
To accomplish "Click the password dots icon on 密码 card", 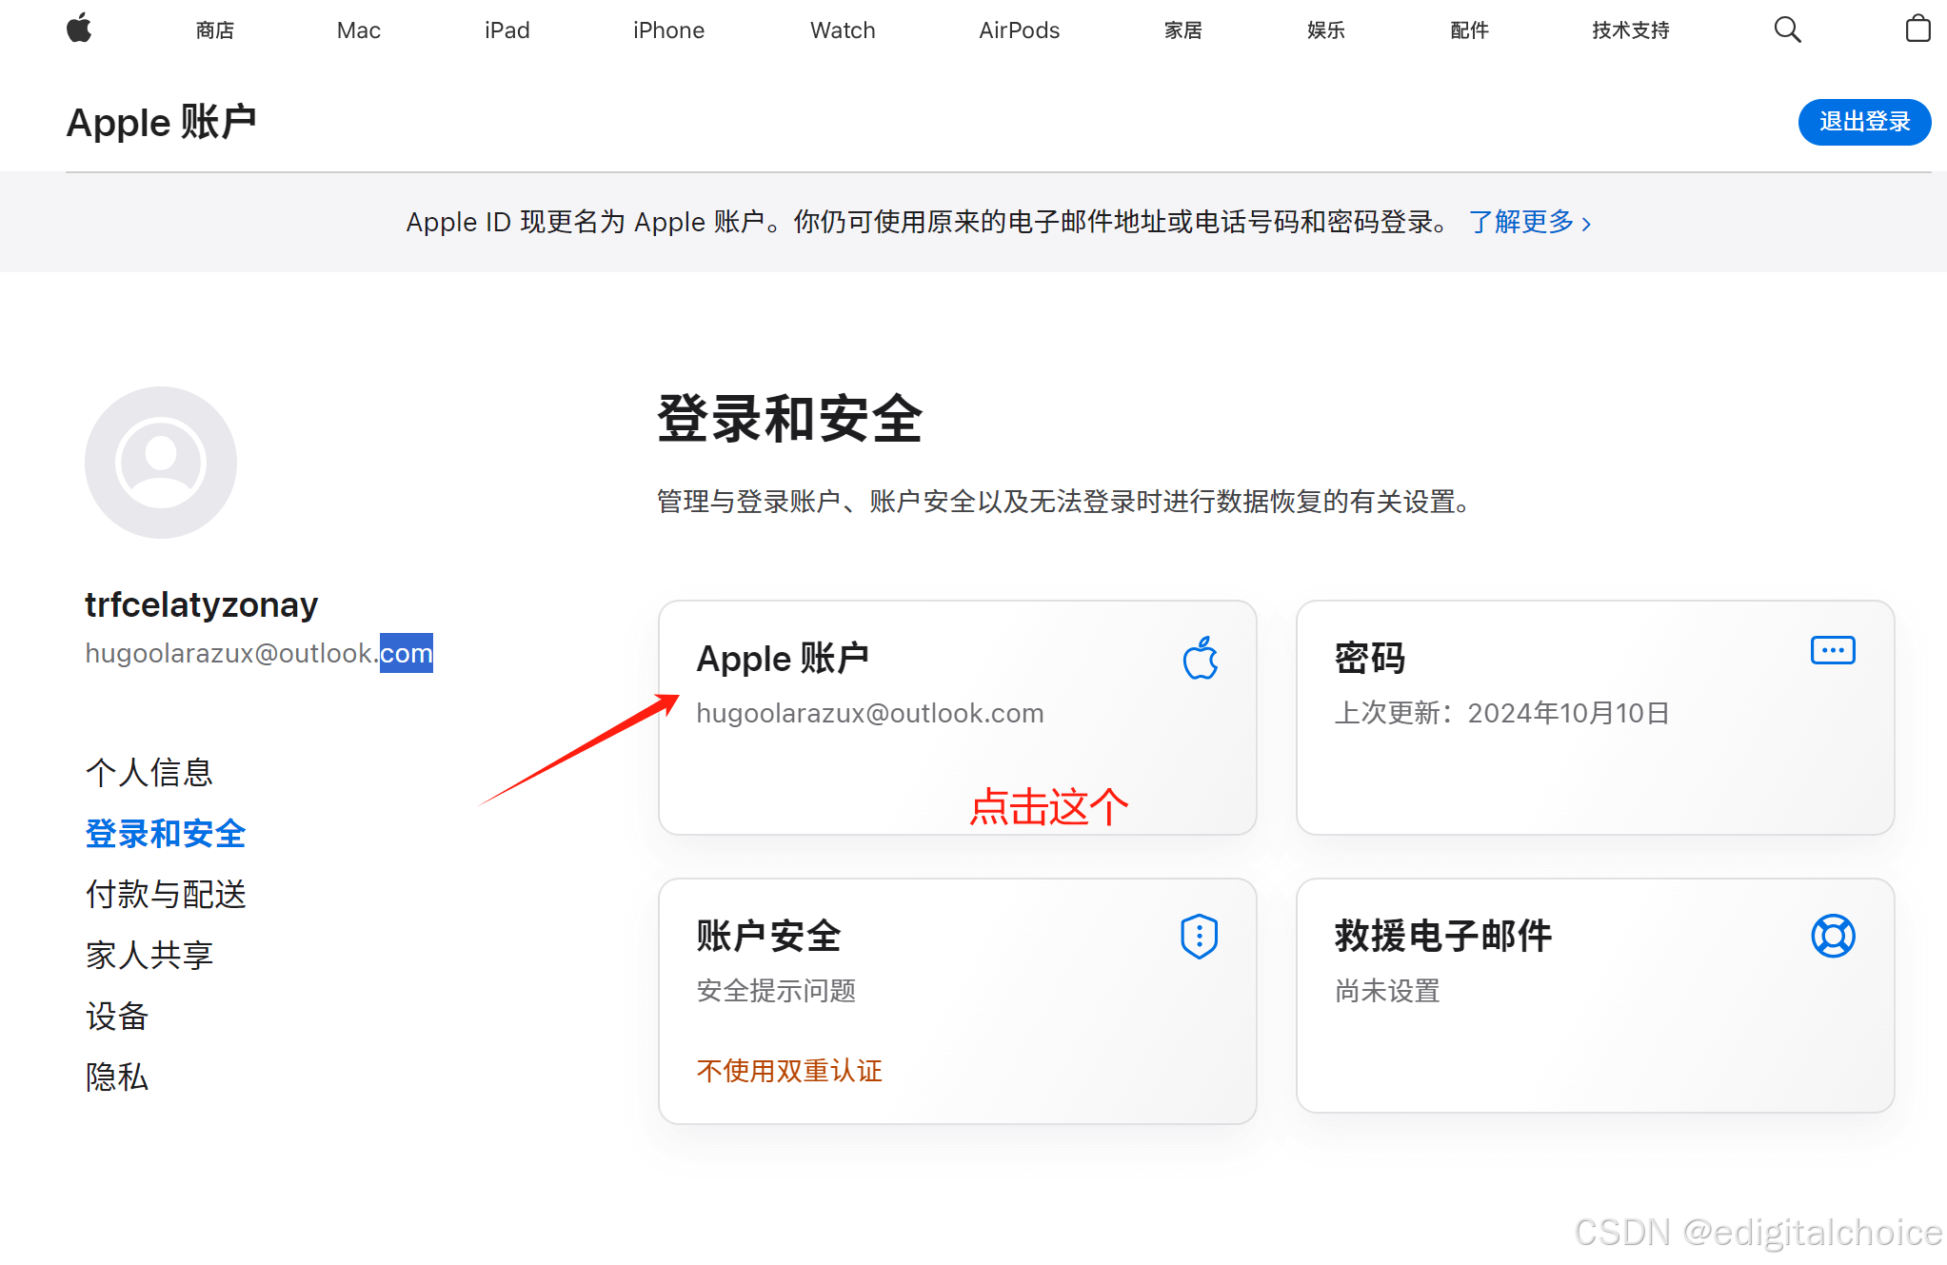I will [1832, 651].
